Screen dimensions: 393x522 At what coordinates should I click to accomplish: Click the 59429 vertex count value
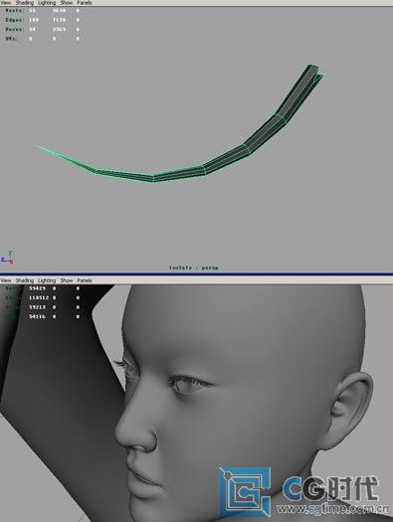click(37, 288)
